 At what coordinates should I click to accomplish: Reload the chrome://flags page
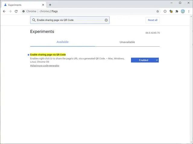pos(16,11)
